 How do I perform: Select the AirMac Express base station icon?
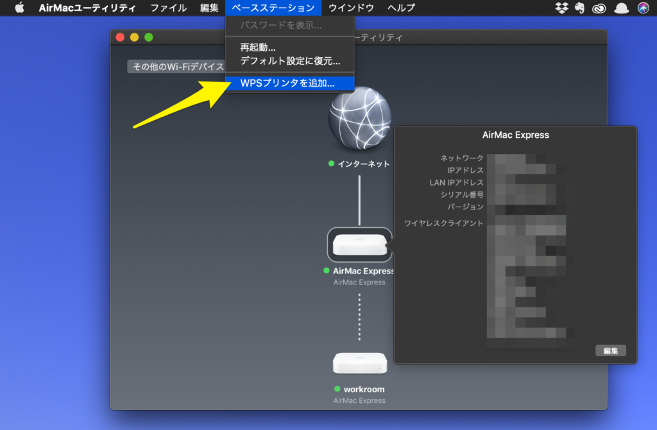click(x=359, y=245)
